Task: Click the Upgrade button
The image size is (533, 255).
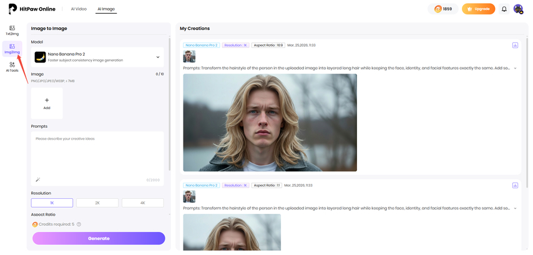Action: [x=478, y=9]
